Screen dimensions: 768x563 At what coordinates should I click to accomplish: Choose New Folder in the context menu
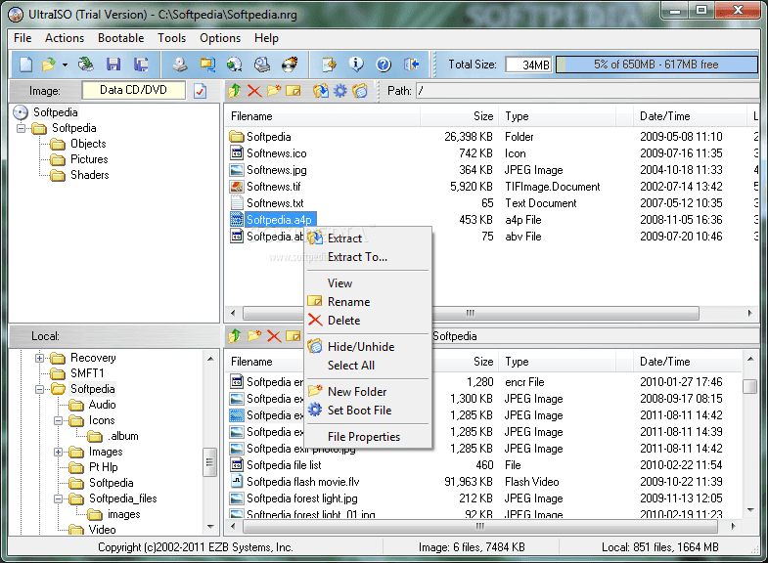tap(368, 392)
